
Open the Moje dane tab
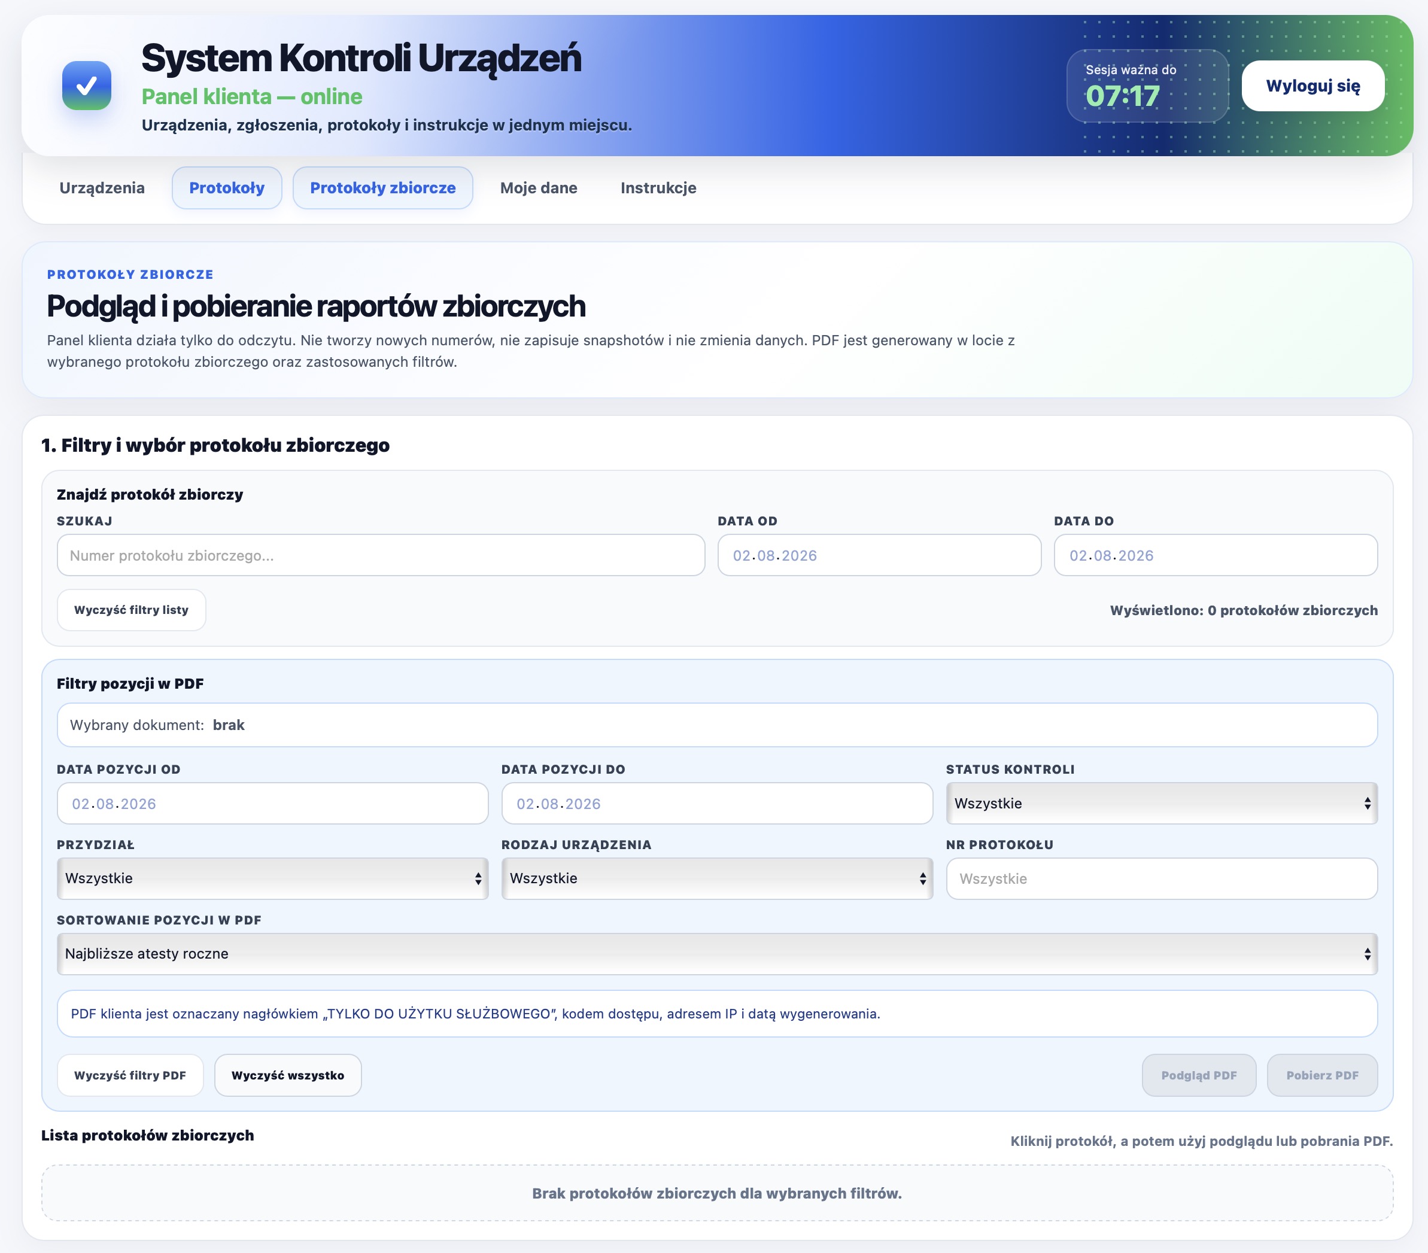[x=539, y=188]
